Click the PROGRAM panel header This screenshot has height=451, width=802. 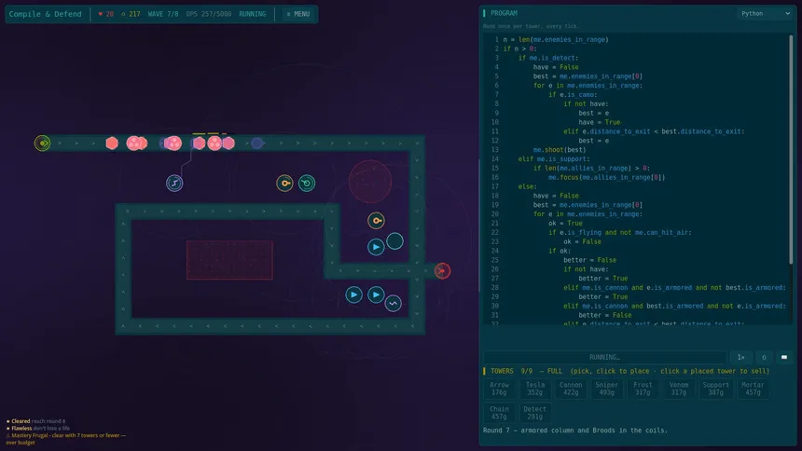point(504,13)
